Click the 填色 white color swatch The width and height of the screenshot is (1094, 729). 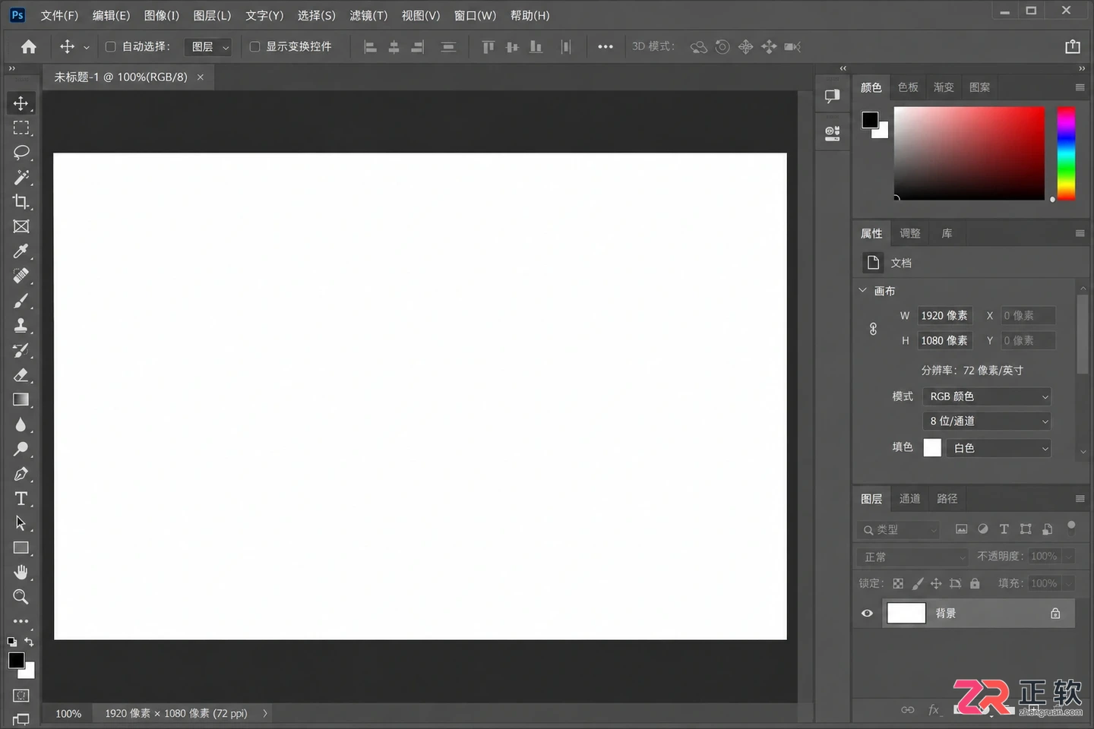pyautogui.click(x=932, y=447)
